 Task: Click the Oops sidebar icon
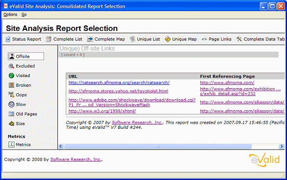point(12,95)
